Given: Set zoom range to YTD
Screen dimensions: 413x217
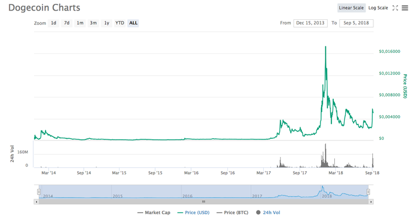Looking at the screenshot, I should coord(120,23).
